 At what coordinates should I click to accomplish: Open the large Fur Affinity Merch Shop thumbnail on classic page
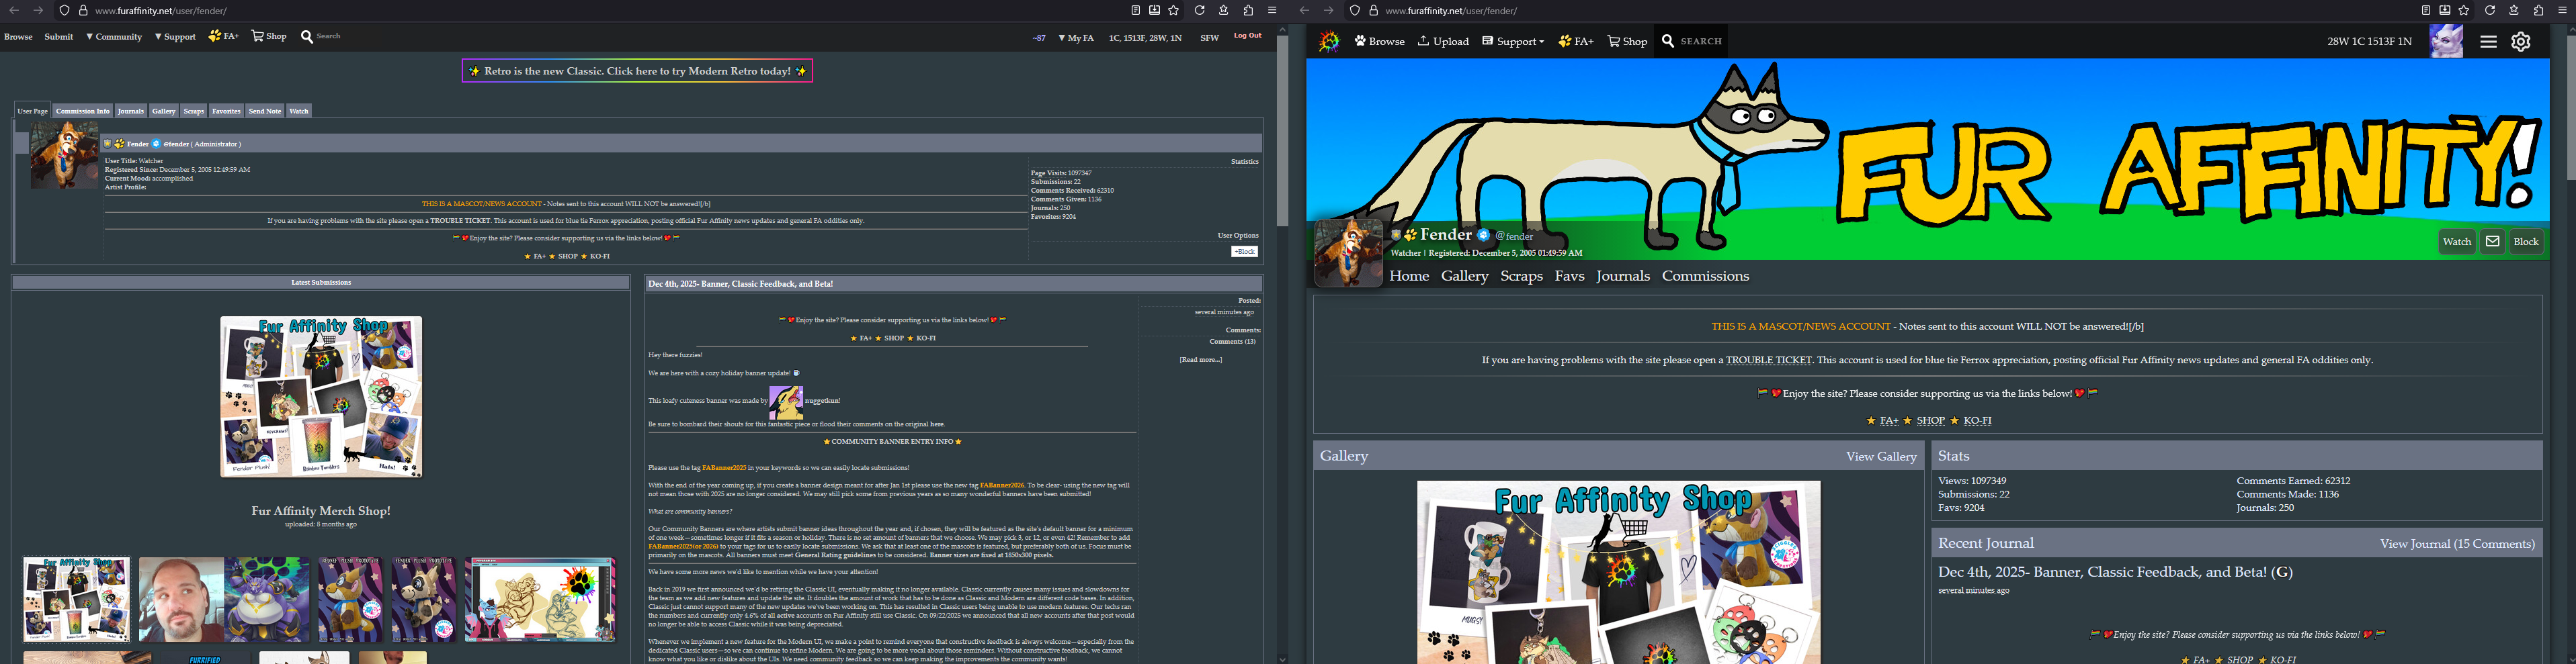[321, 396]
